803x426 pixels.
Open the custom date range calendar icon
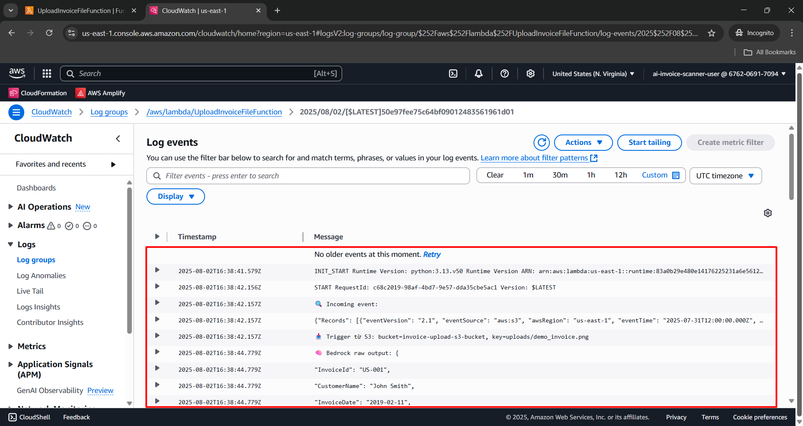pyautogui.click(x=677, y=175)
